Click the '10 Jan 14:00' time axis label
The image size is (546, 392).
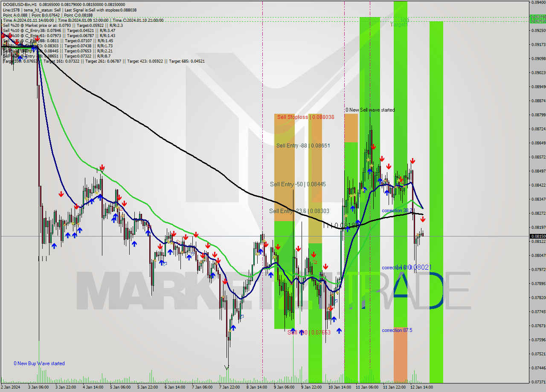[340, 387]
